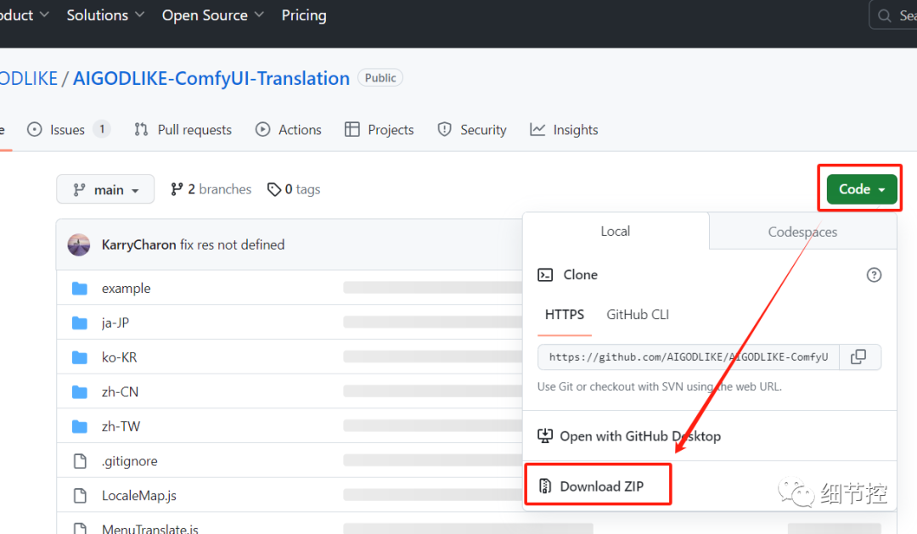Click the Security shield icon
Viewport: 917px width, 534px height.
(444, 129)
